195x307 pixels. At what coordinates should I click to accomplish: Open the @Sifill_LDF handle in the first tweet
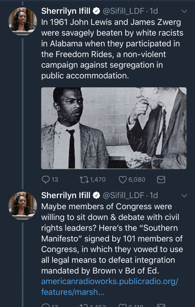[x=123, y=11]
